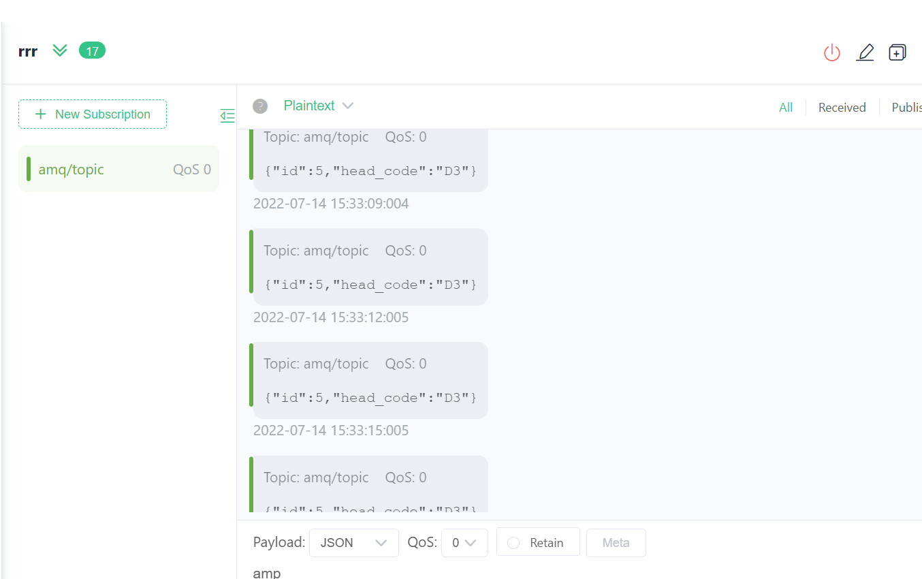Image resolution: width=922 pixels, height=579 pixels.
Task: Open the Plaintext format dropdown
Action: coord(317,106)
